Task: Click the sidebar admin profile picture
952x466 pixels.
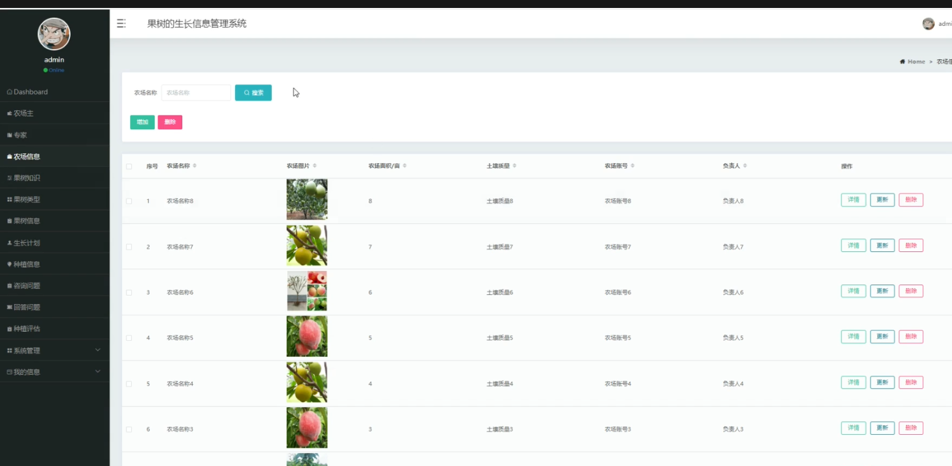Action: 54,34
